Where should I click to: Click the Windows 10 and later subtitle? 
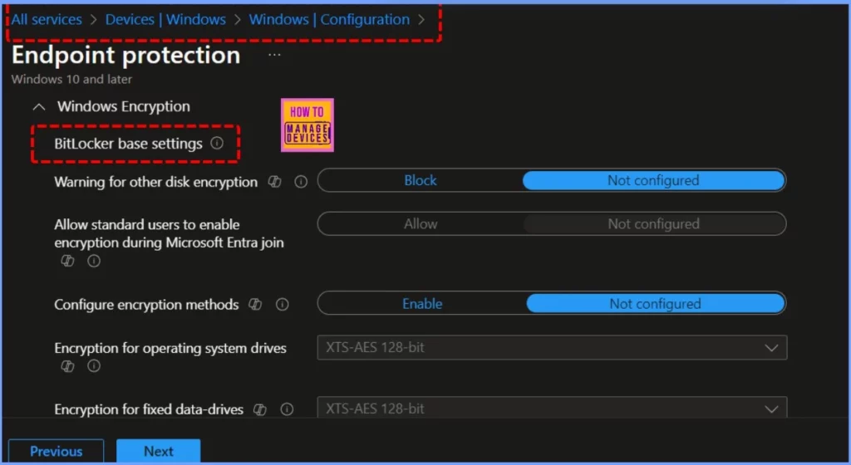coord(71,79)
